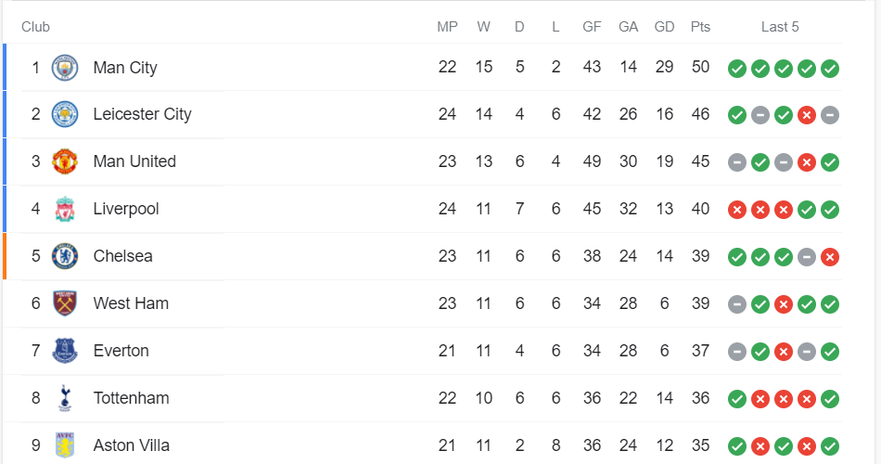881x464 pixels.
Task: Click the Pts column header
Action: click(700, 27)
